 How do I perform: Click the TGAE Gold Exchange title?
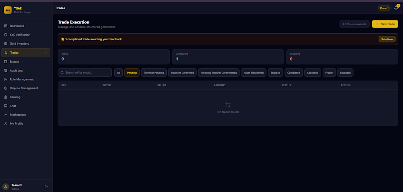point(22,10)
